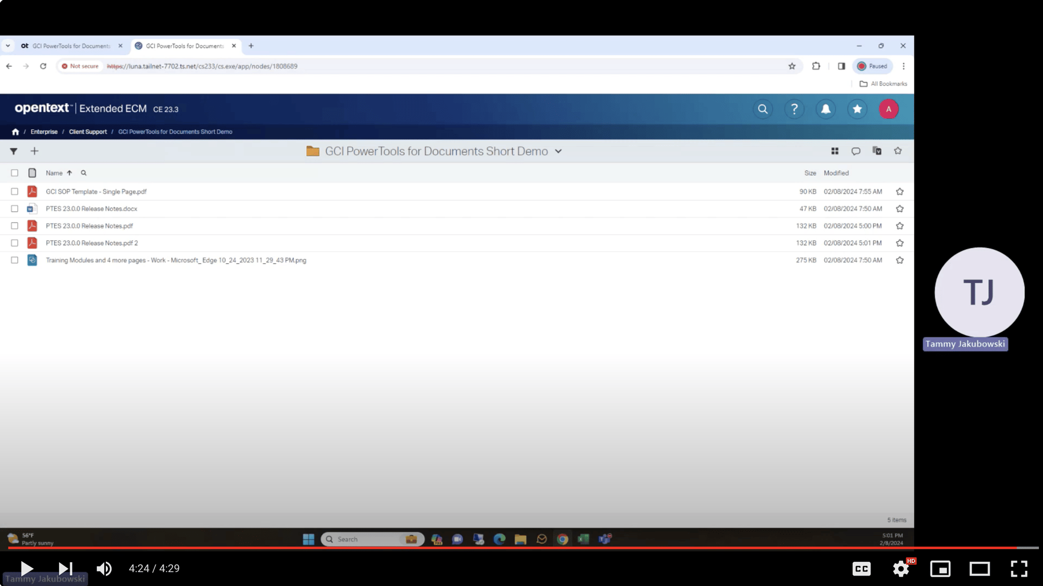
Task: Favorite Training Modules png row star
Action: click(900, 260)
